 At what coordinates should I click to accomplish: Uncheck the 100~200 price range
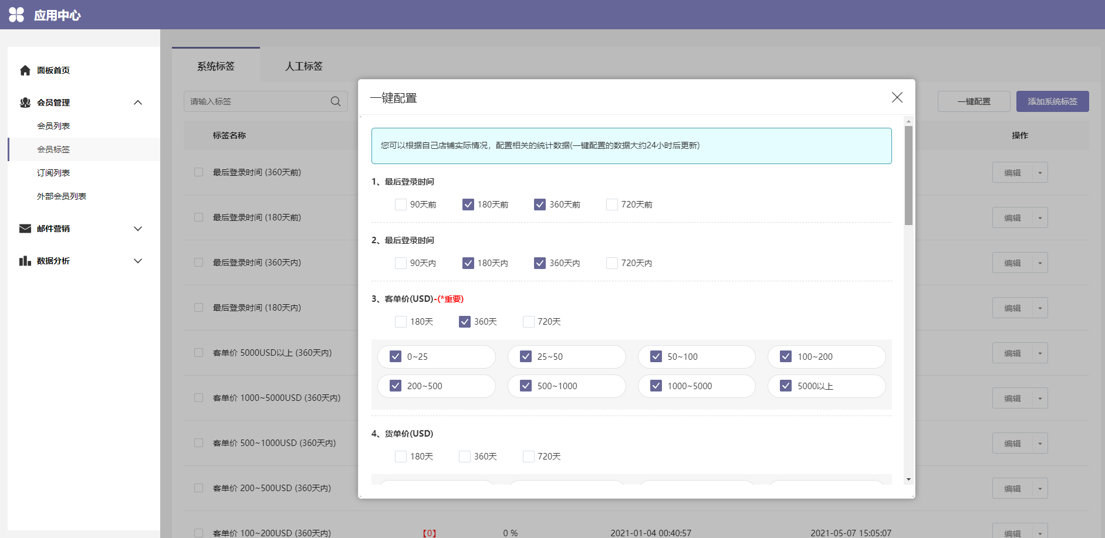786,356
